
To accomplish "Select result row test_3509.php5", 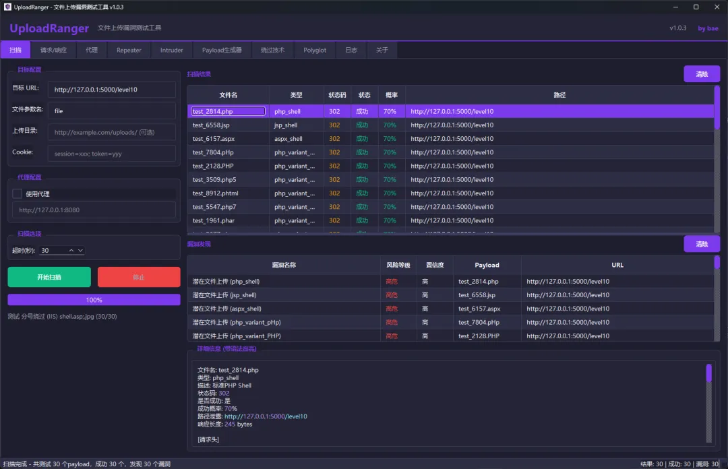I will (x=450, y=179).
